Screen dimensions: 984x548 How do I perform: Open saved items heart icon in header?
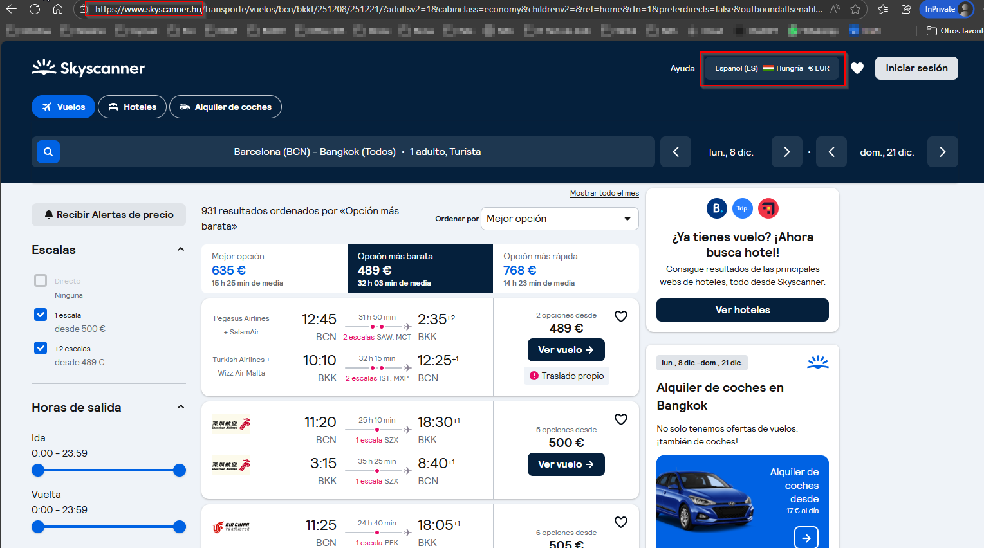pyautogui.click(x=857, y=68)
